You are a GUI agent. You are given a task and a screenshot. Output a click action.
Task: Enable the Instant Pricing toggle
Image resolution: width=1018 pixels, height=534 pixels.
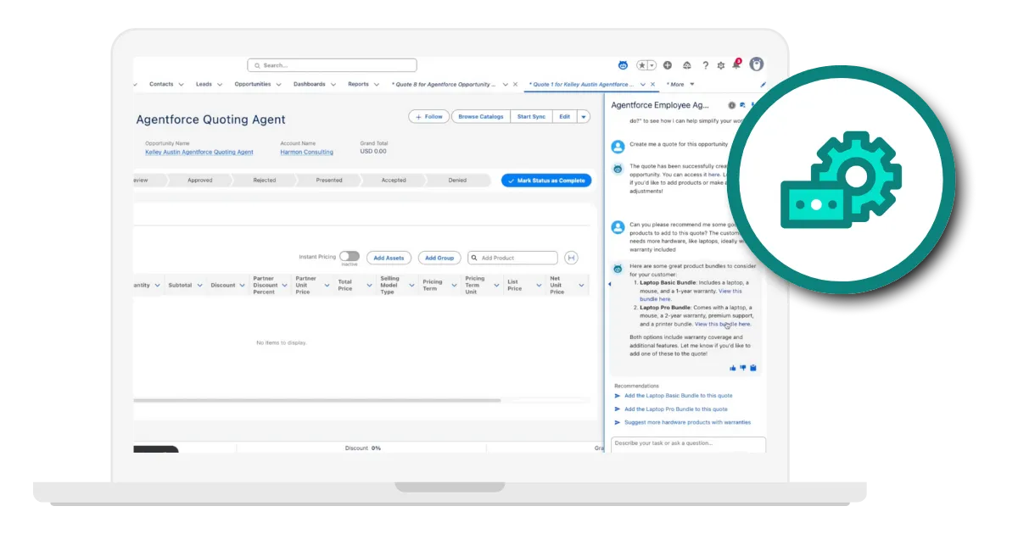[350, 257]
